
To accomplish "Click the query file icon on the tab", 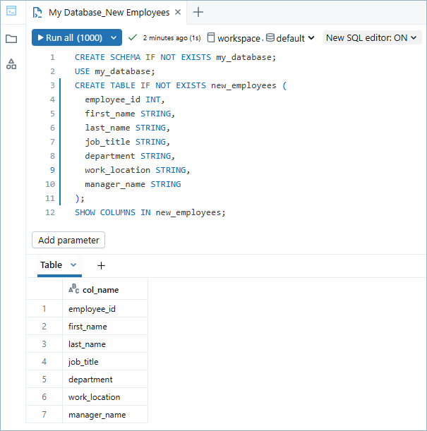I will point(37,13).
